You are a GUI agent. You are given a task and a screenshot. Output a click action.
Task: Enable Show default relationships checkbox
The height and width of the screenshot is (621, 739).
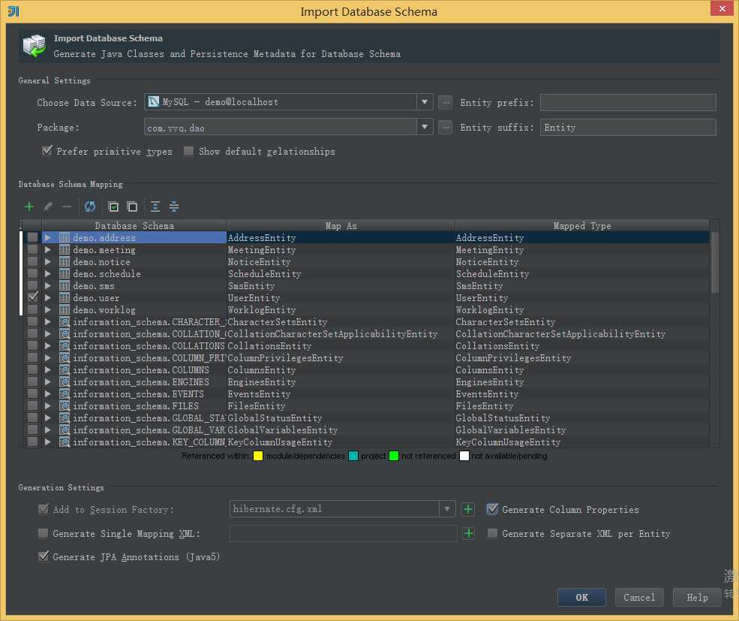tap(188, 151)
